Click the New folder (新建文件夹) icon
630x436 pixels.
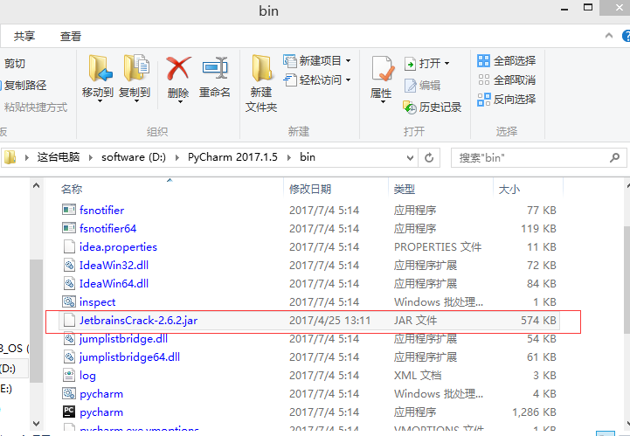tap(261, 69)
